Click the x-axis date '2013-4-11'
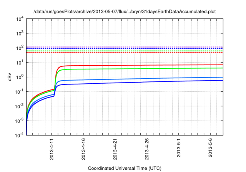Viewport: 246px width, 172px height. [x=52, y=149]
